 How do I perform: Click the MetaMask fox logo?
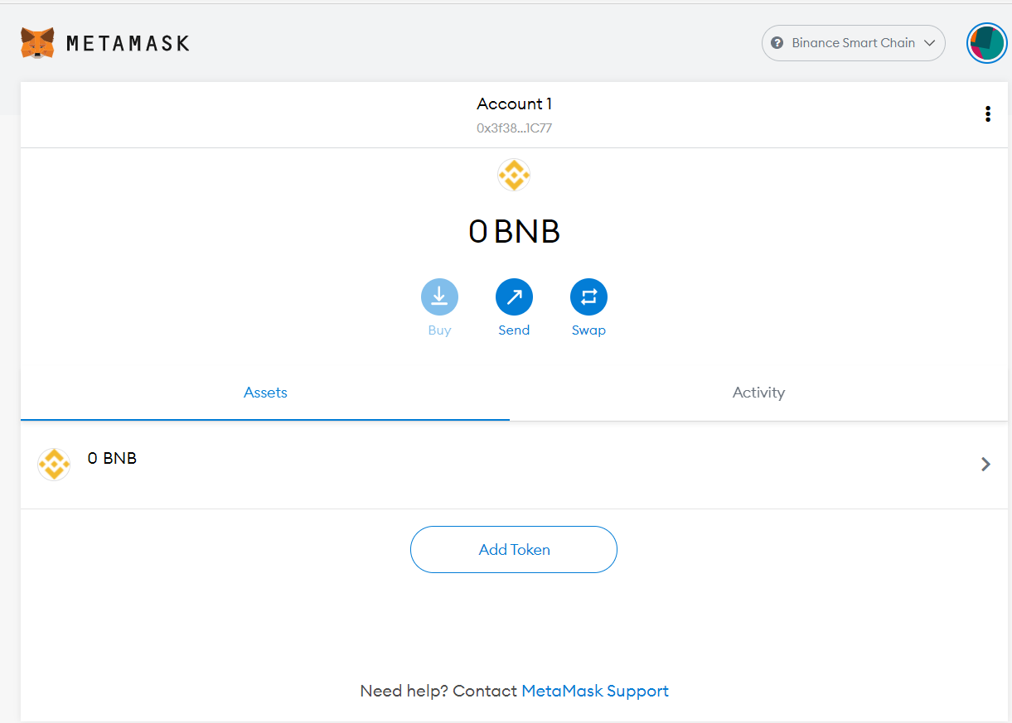pos(37,42)
